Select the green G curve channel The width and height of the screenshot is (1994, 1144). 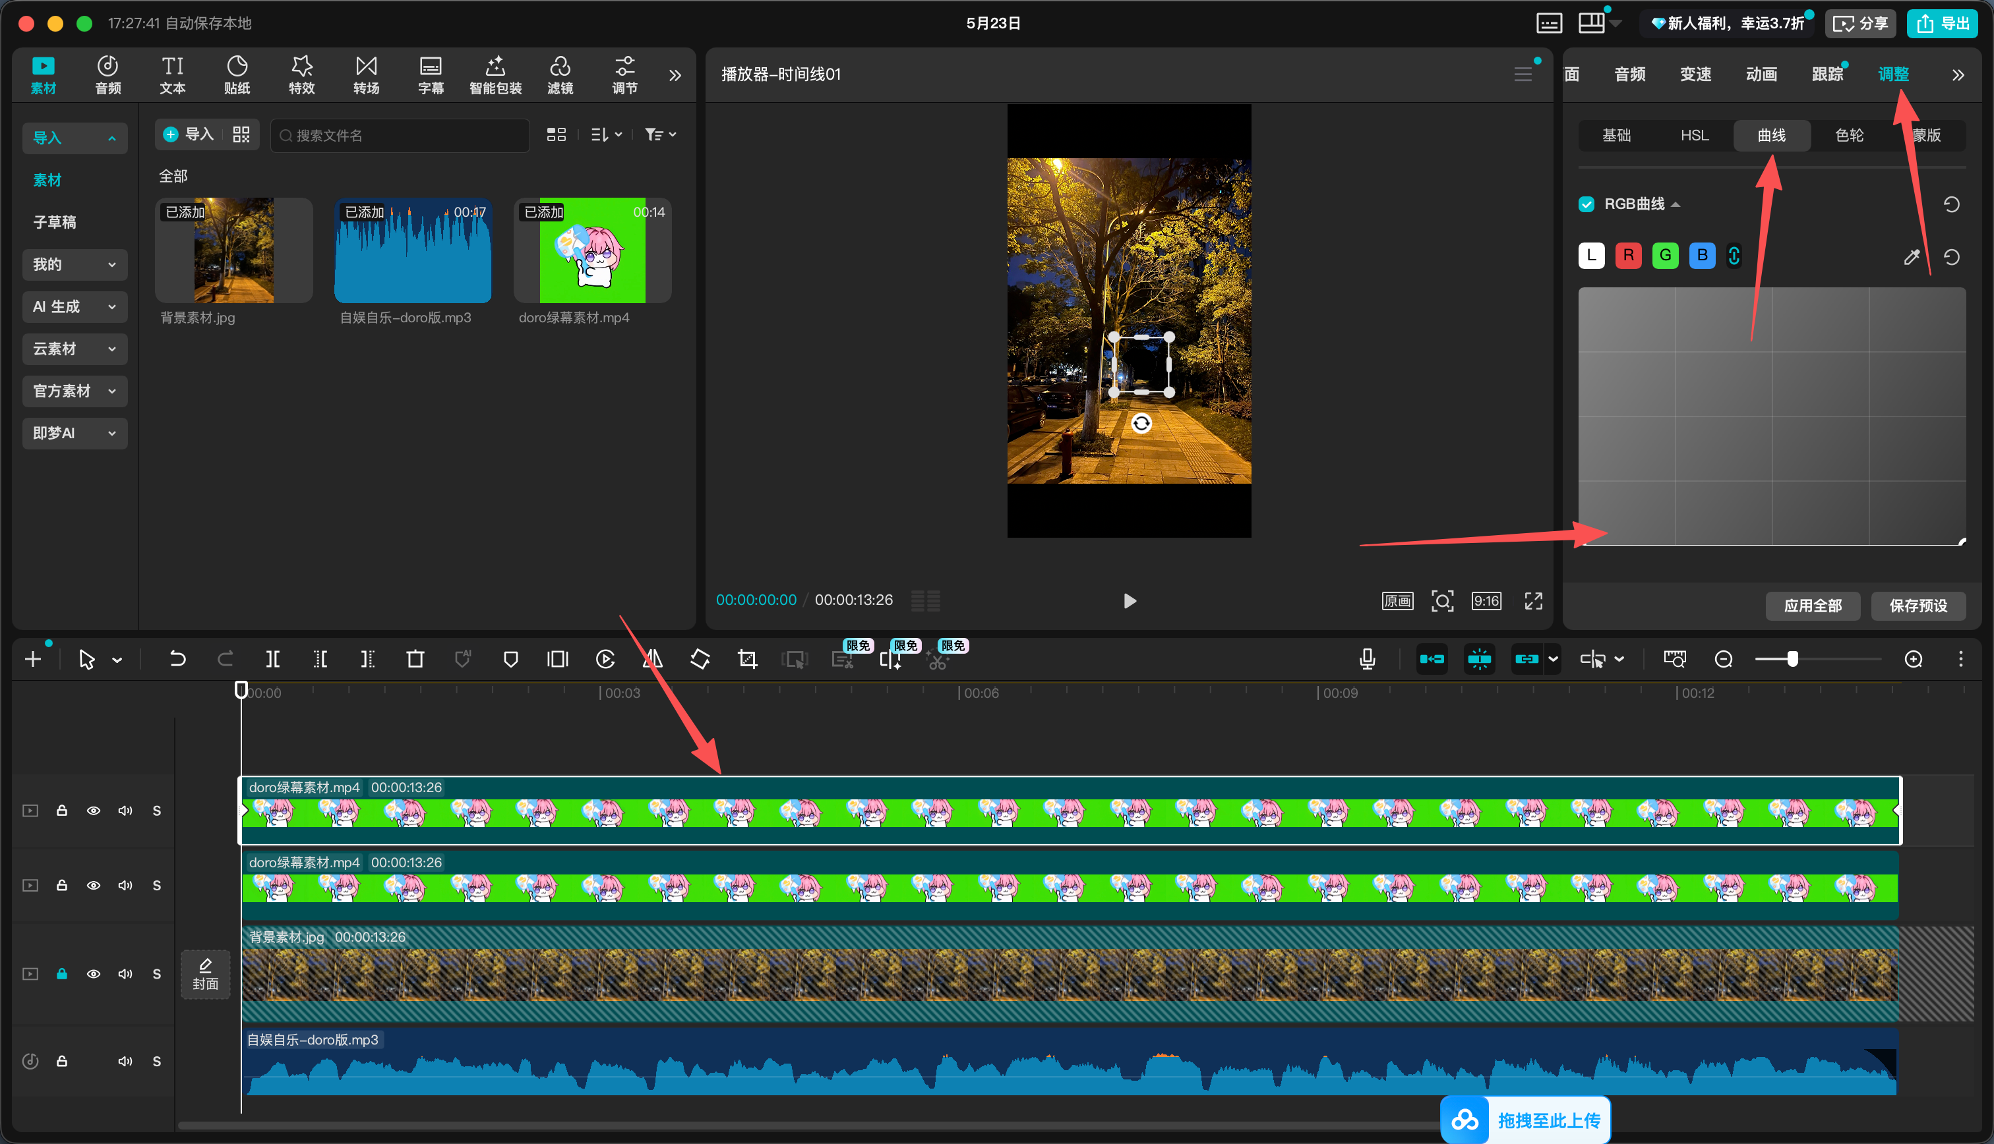(x=1665, y=256)
